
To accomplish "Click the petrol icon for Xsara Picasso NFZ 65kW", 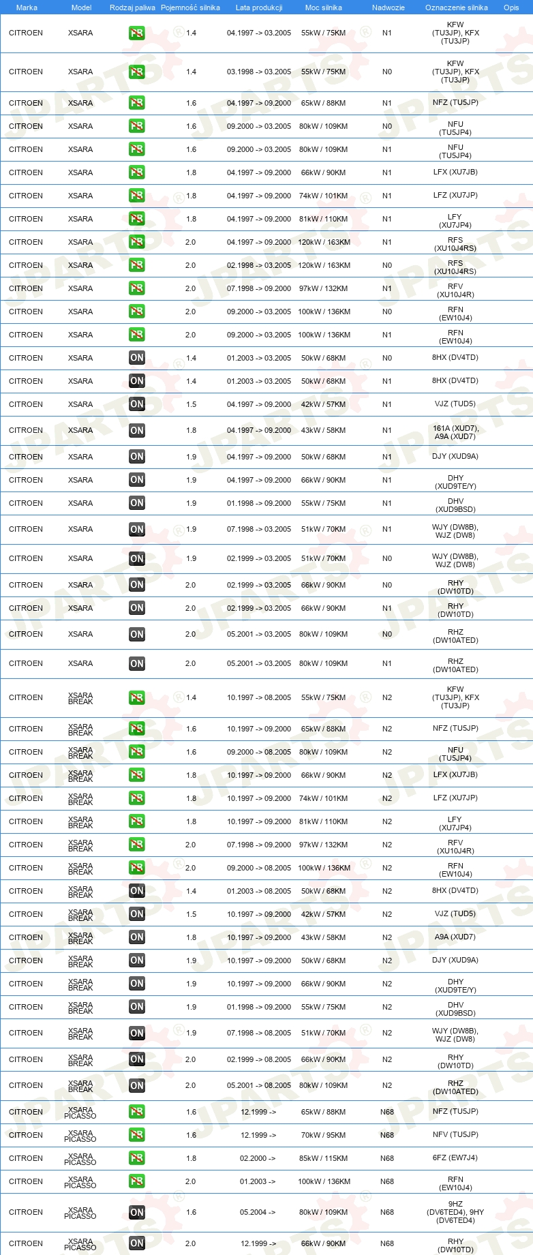I will tap(137, 1112).
